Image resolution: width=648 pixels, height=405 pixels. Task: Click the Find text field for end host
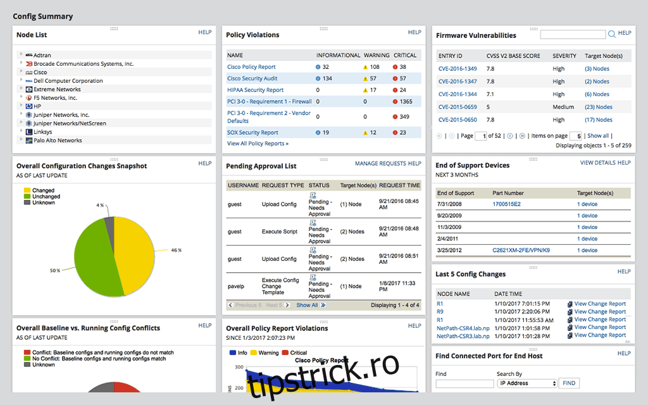click(x=464, y=383)
